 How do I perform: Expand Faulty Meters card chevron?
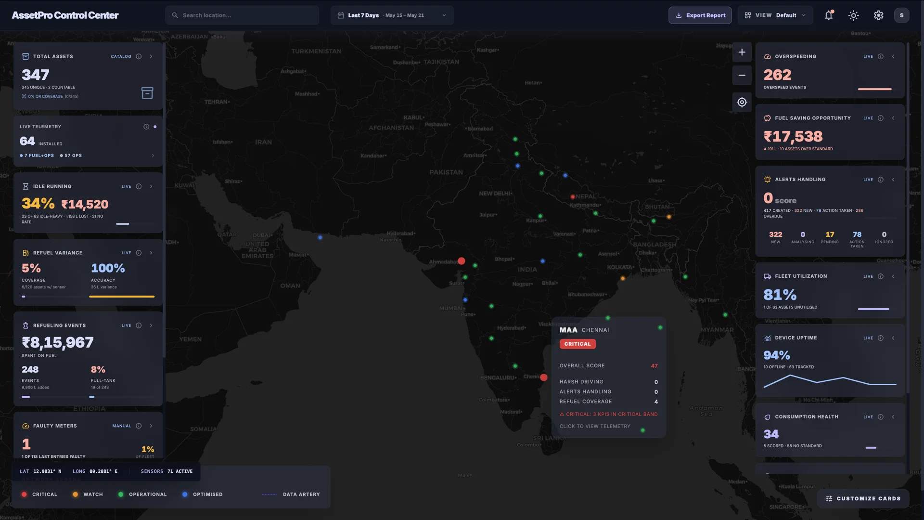(151, 426)
